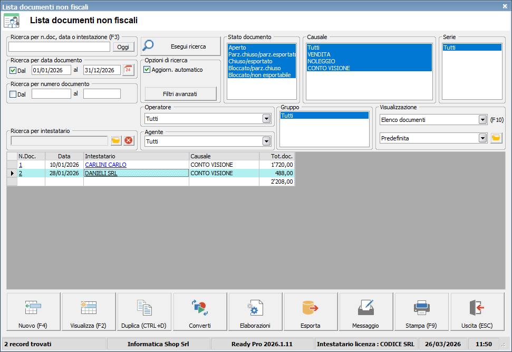Viewport: 512px width, 352px height.
Task: Select NOLEGGIO in Causale list
Action: (321, 61)
